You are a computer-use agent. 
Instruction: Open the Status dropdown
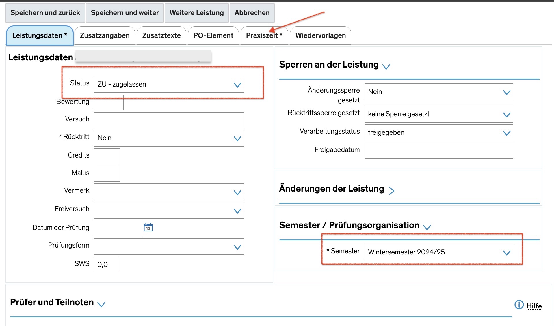(169, 85)
